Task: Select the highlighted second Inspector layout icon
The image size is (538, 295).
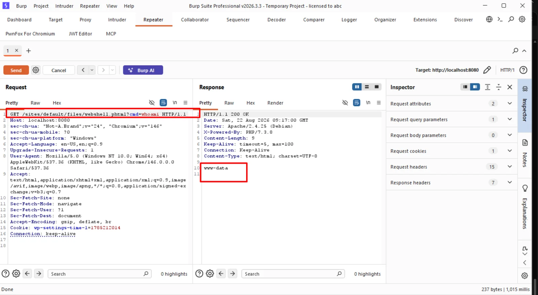Action: pyautogui.click(x=475, y=87)
